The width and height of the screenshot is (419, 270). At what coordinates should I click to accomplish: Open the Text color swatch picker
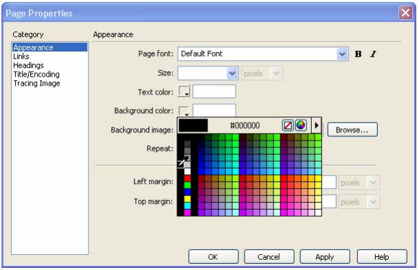[x=184, y=91]
